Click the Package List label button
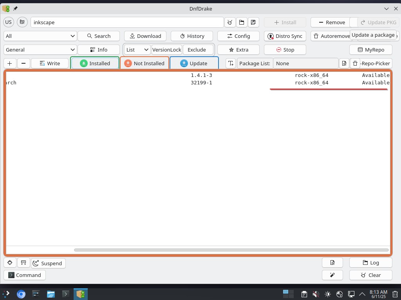Screen dimensions: 401x300 tap(255, 63)
